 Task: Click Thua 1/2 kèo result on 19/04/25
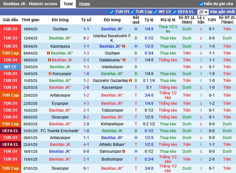[168, 29]
